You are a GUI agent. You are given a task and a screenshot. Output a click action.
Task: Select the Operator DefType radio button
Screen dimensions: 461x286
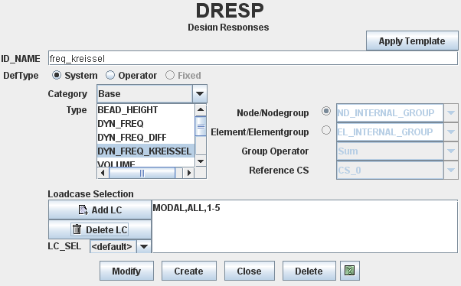(110, 75)
